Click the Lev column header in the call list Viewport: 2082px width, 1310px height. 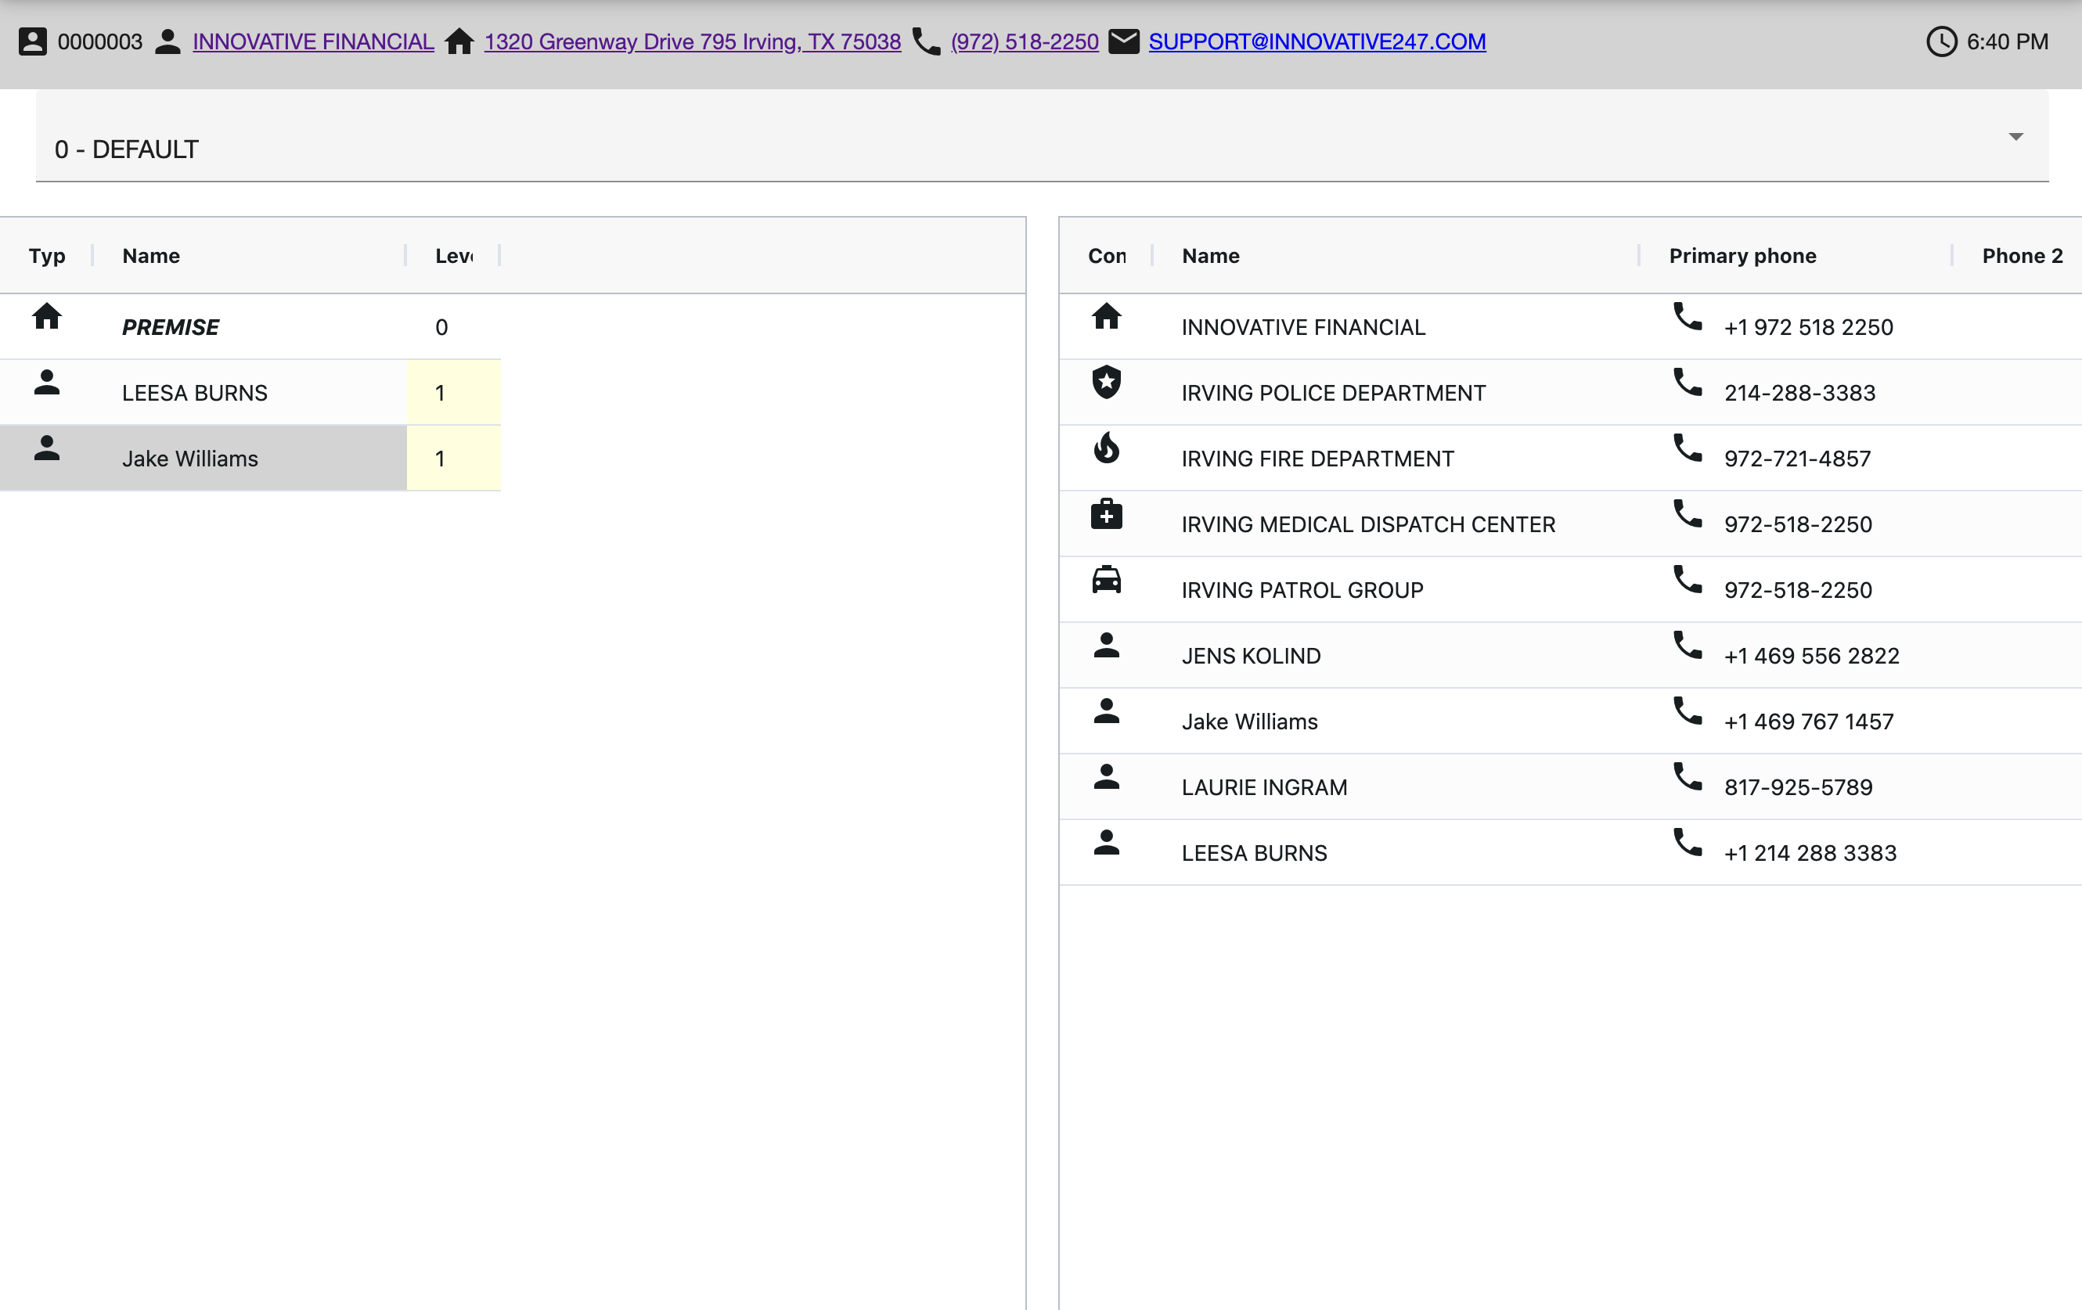click(x=454, y=256)
